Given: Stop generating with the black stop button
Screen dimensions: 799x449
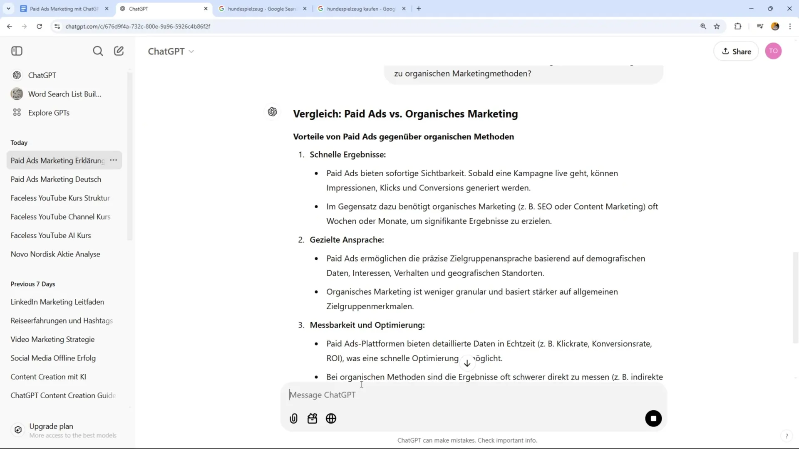Looking at the screenshot, I should pos(653,419).
